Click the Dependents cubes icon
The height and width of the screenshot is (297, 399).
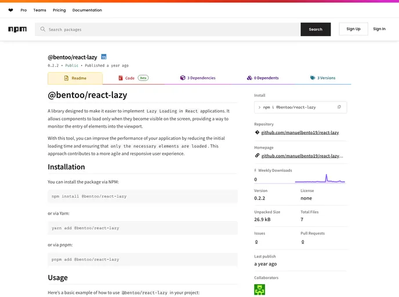click(249, 78)
